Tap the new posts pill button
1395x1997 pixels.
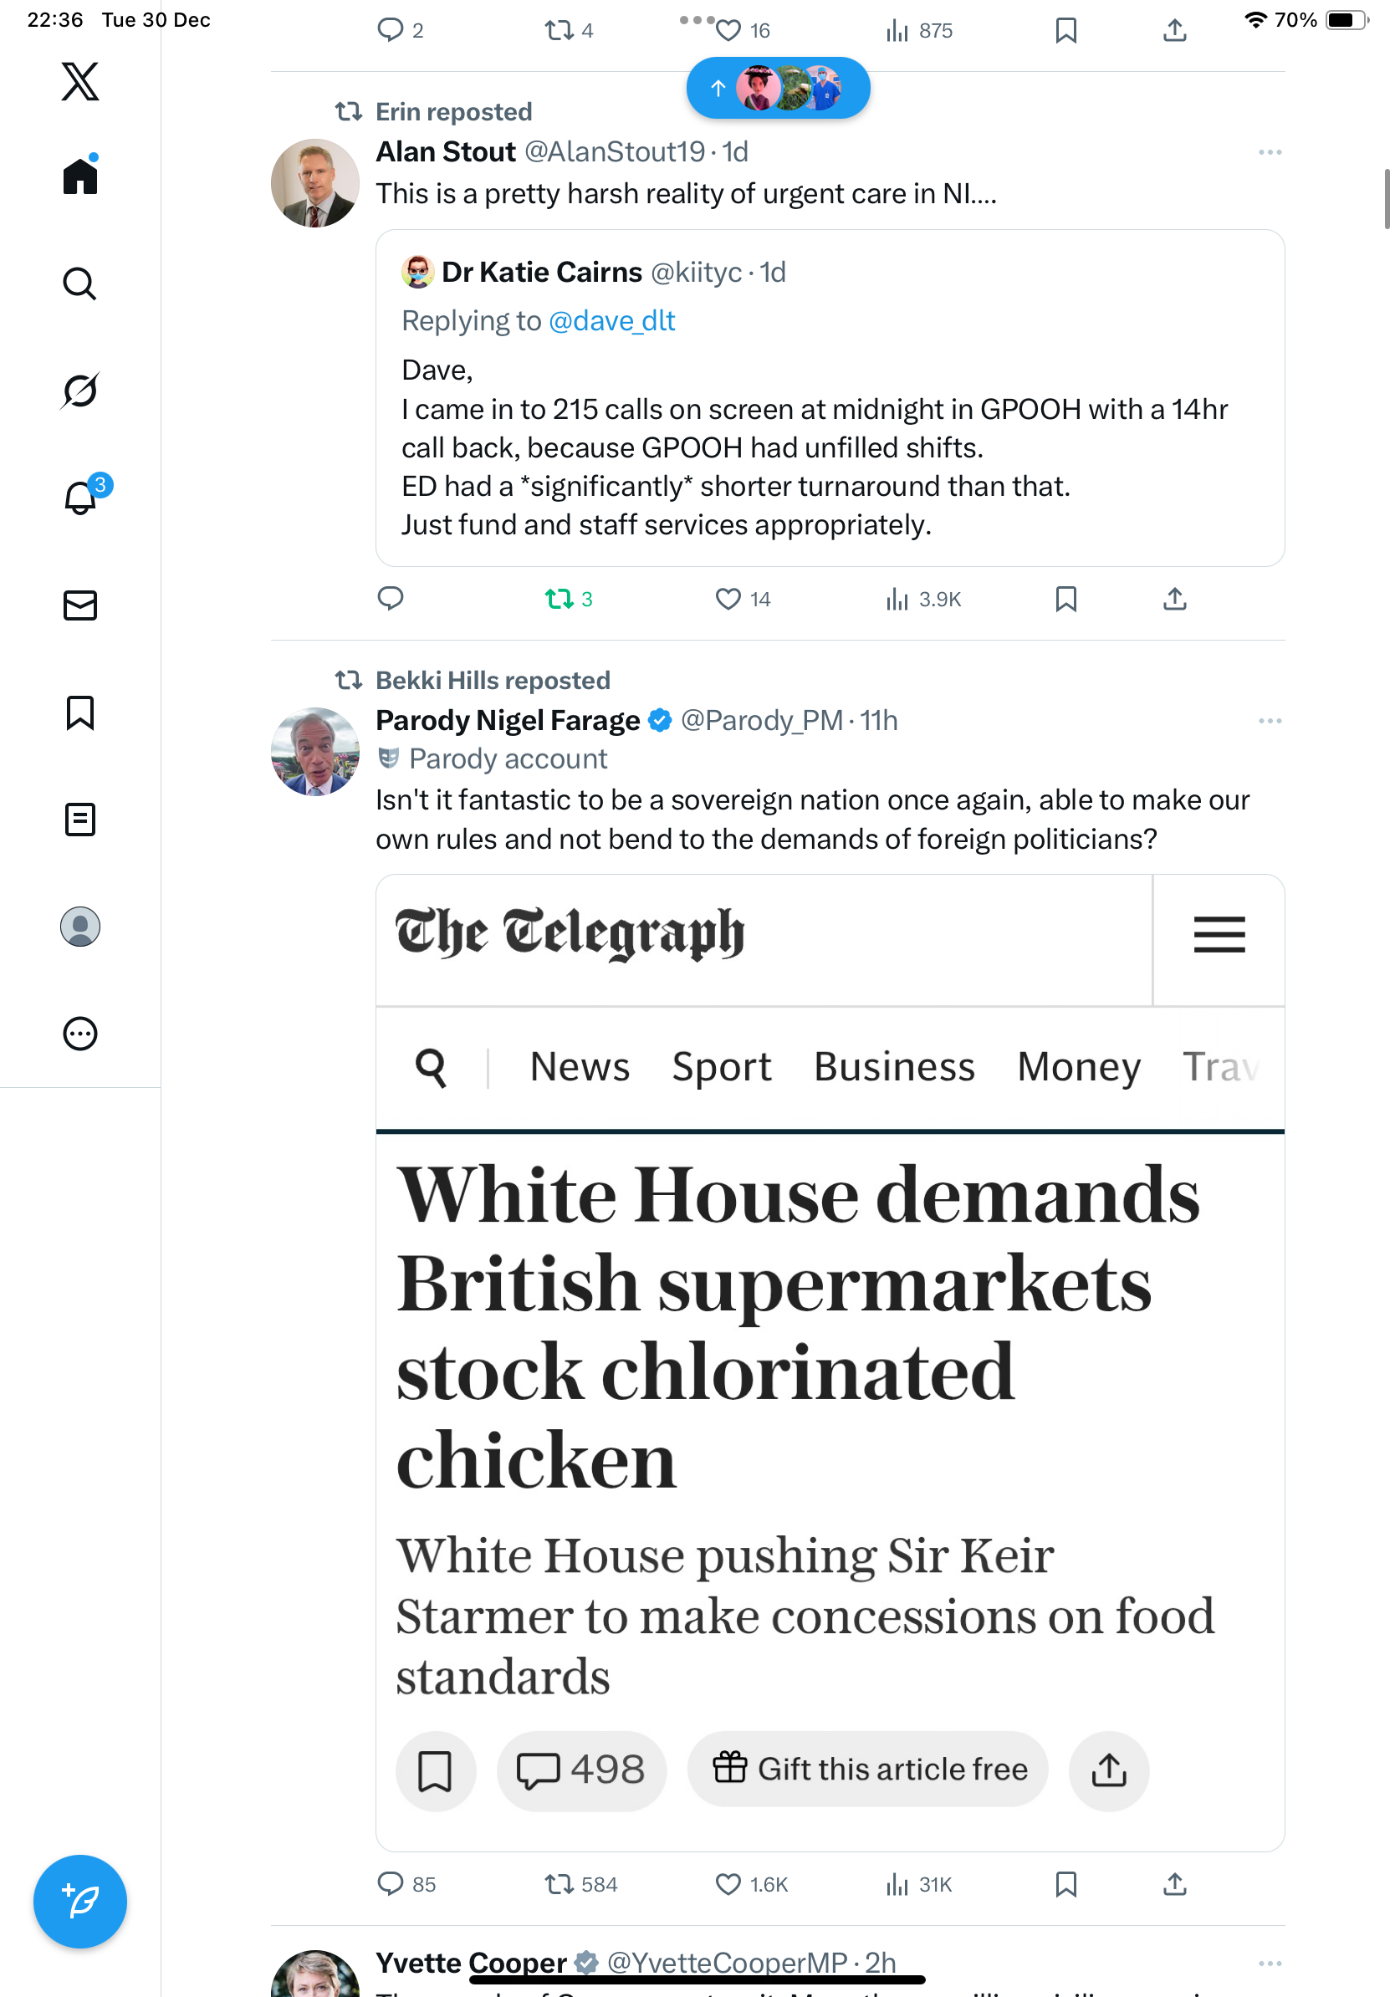[778, 88]
